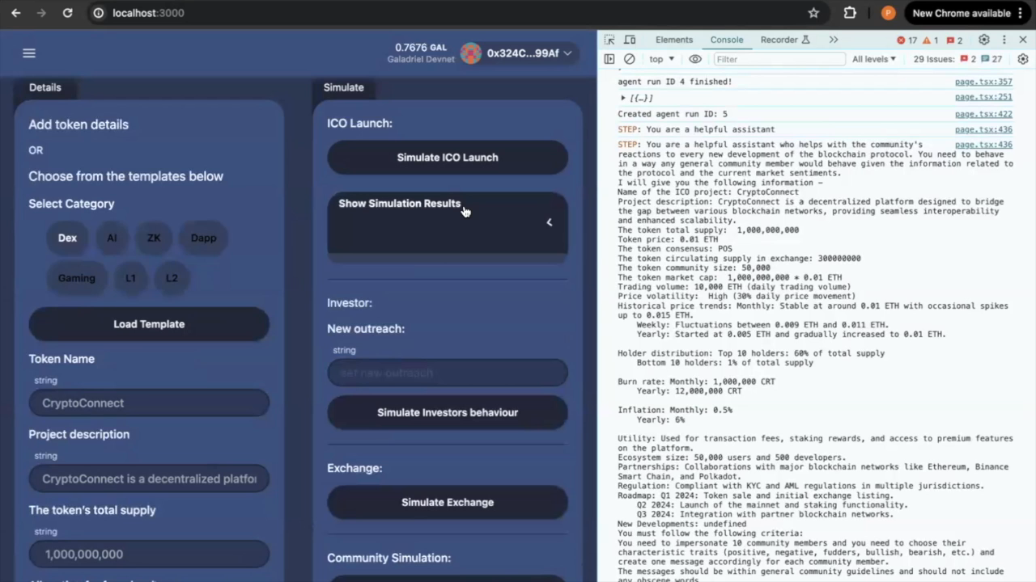
Task: Click the warning count indicator
Action: click(930, 40)
